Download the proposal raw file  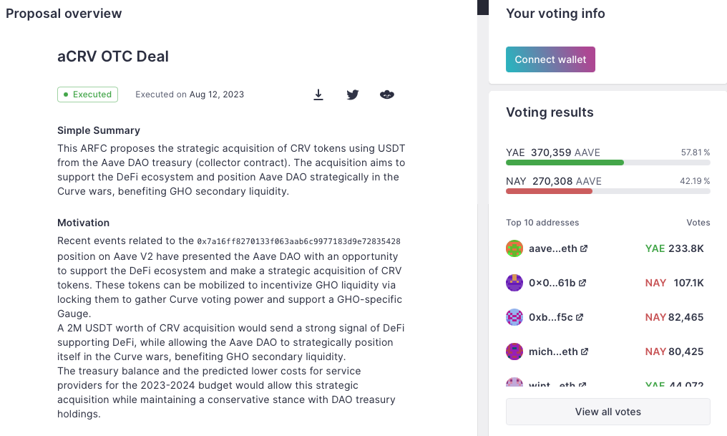318,95
